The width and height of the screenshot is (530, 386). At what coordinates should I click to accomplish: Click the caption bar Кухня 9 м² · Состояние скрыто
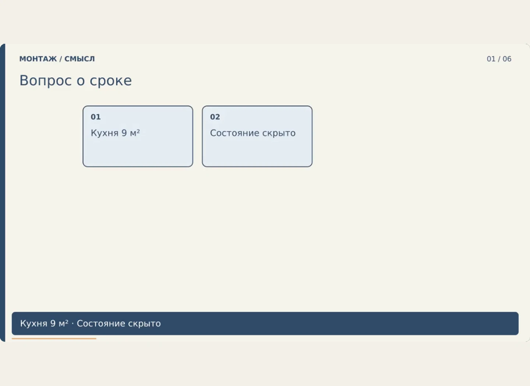pyautogui.click(x=265, y=324)
